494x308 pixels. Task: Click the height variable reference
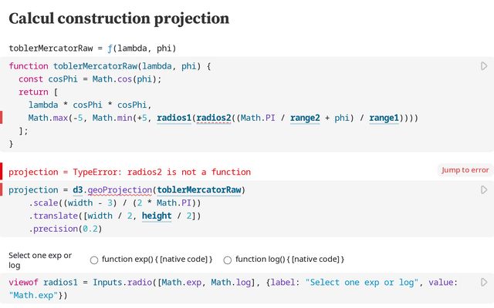click(157, 216)
